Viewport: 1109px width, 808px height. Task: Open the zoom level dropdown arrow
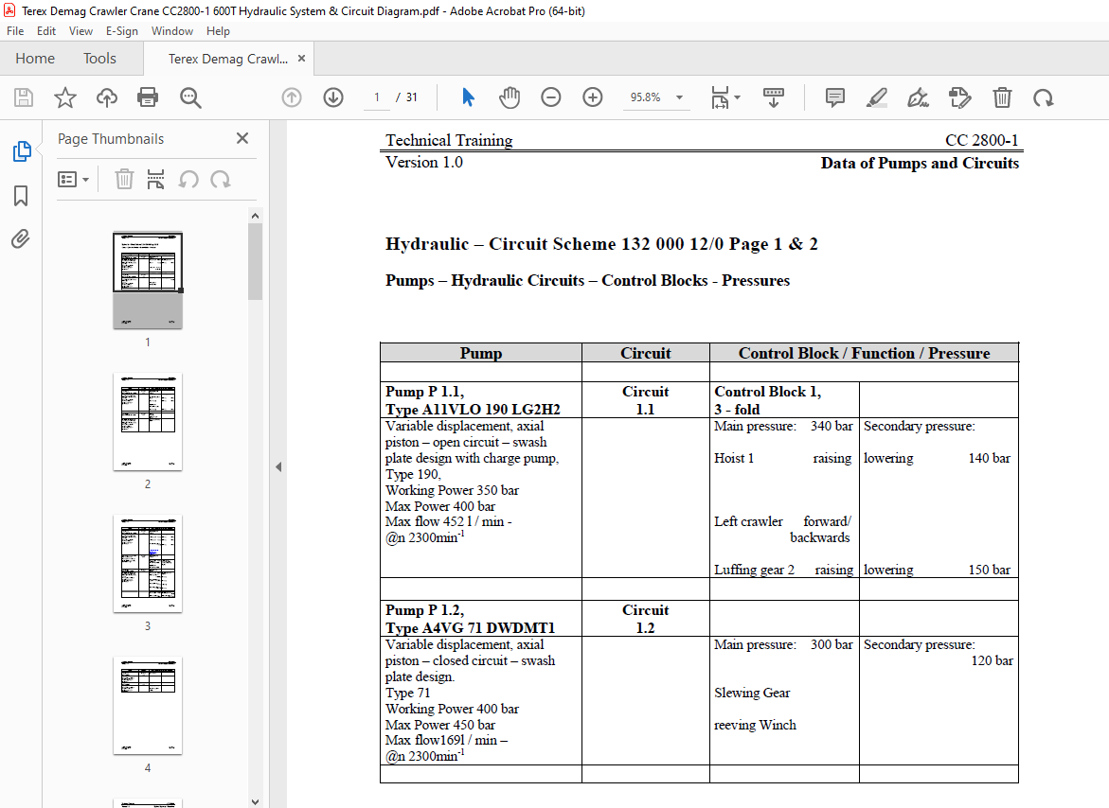(680, 97)
